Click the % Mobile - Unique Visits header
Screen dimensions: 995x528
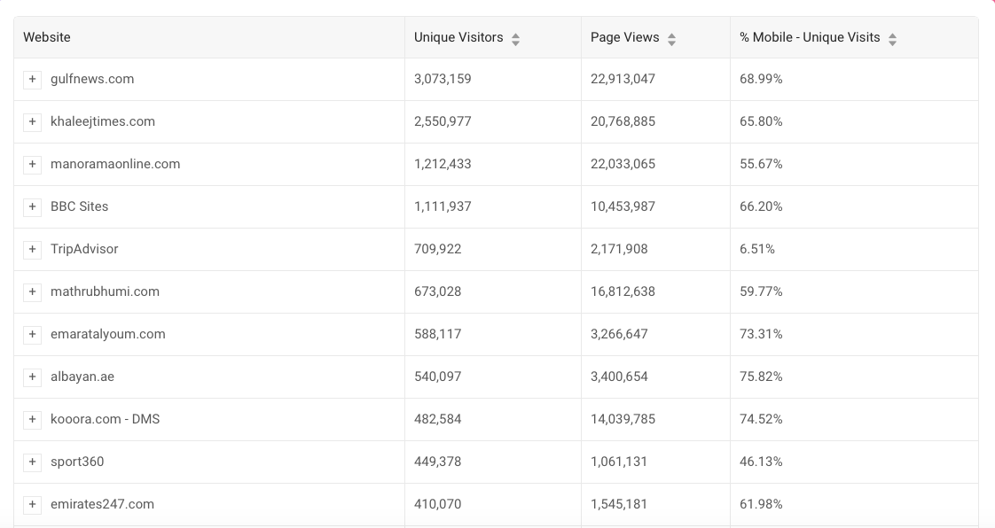(854, 37)
